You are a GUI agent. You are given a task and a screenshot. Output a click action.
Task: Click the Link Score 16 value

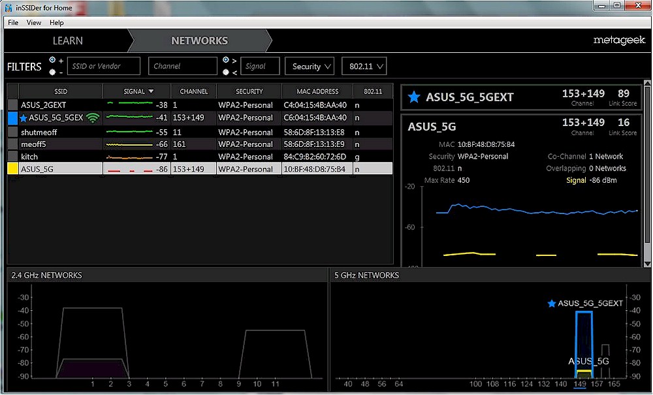(624, 122)
